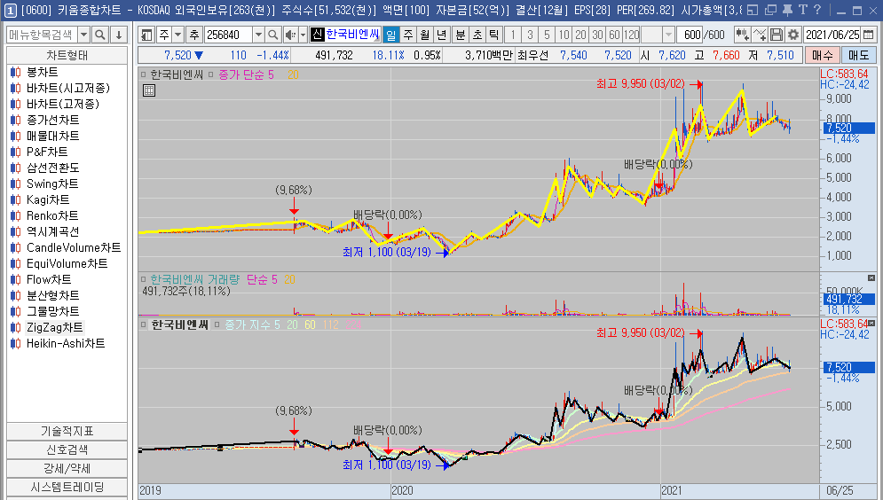Viewport: 883px width, 500px height.
Task: Select 매물대차트 chart type
Action: tap(53, 136)
